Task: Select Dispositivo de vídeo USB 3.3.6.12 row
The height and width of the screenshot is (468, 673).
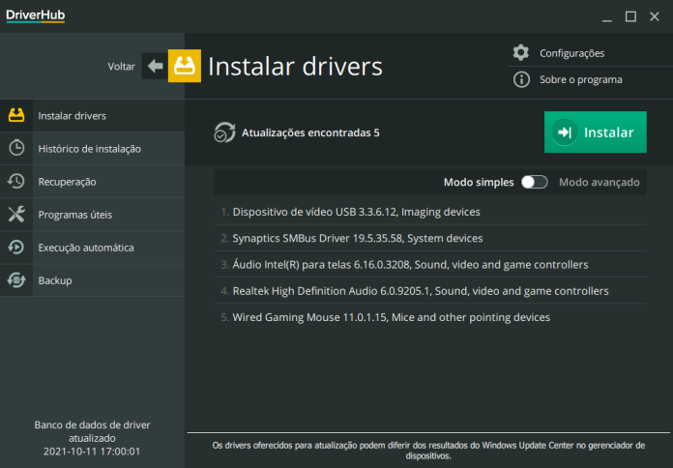Action: tap(430, 212)
